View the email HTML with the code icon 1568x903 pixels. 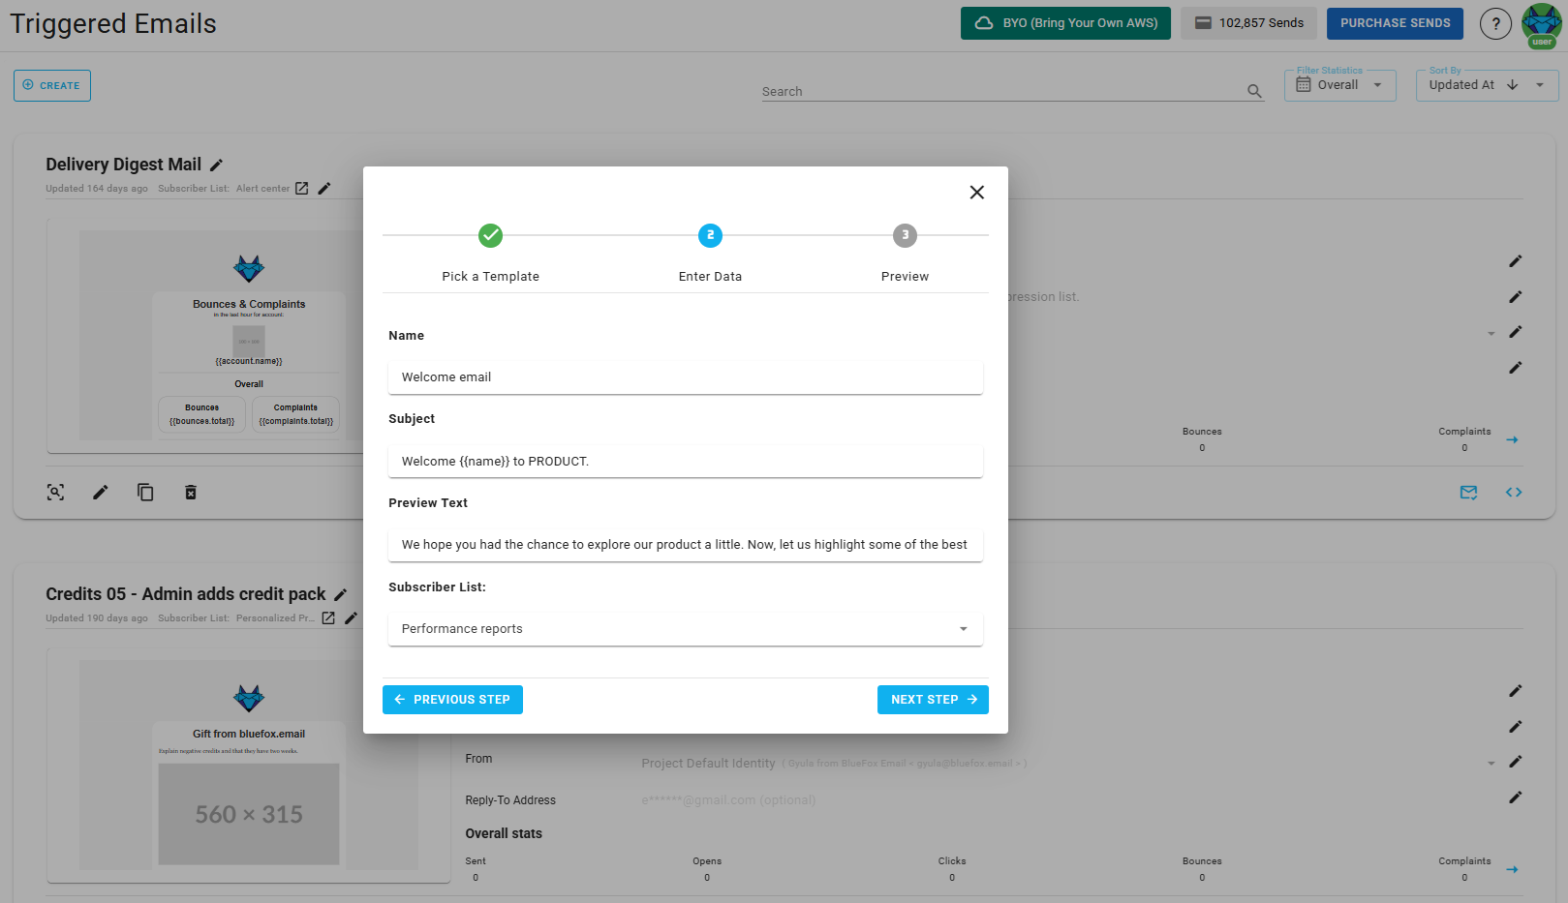coord(1514,493)
